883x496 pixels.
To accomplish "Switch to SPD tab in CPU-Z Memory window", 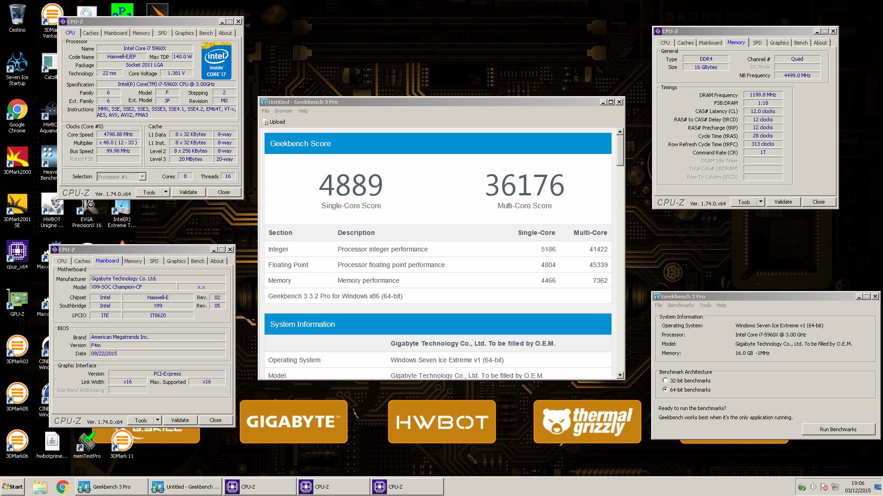I will 757,43.
